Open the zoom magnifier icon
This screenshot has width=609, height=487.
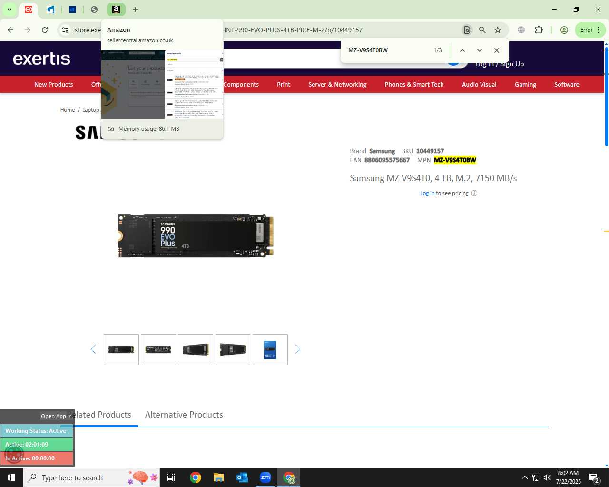(x=482, y=30)
